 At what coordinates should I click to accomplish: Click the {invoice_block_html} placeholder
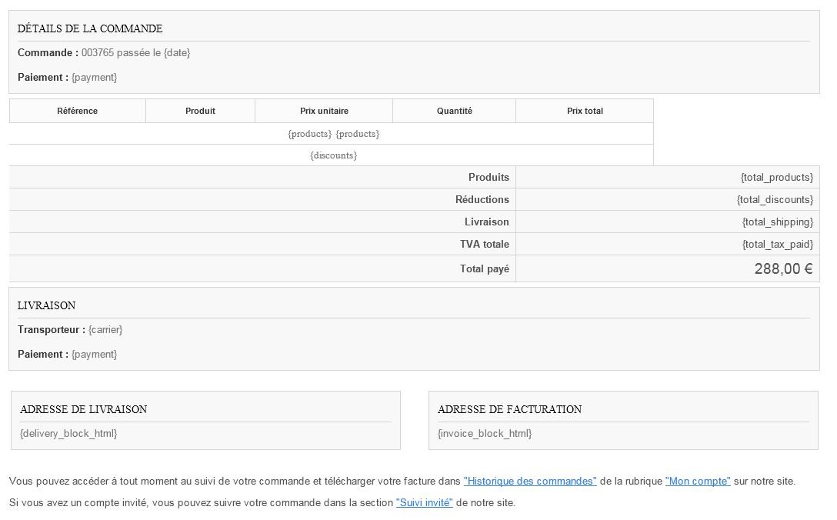485,434
